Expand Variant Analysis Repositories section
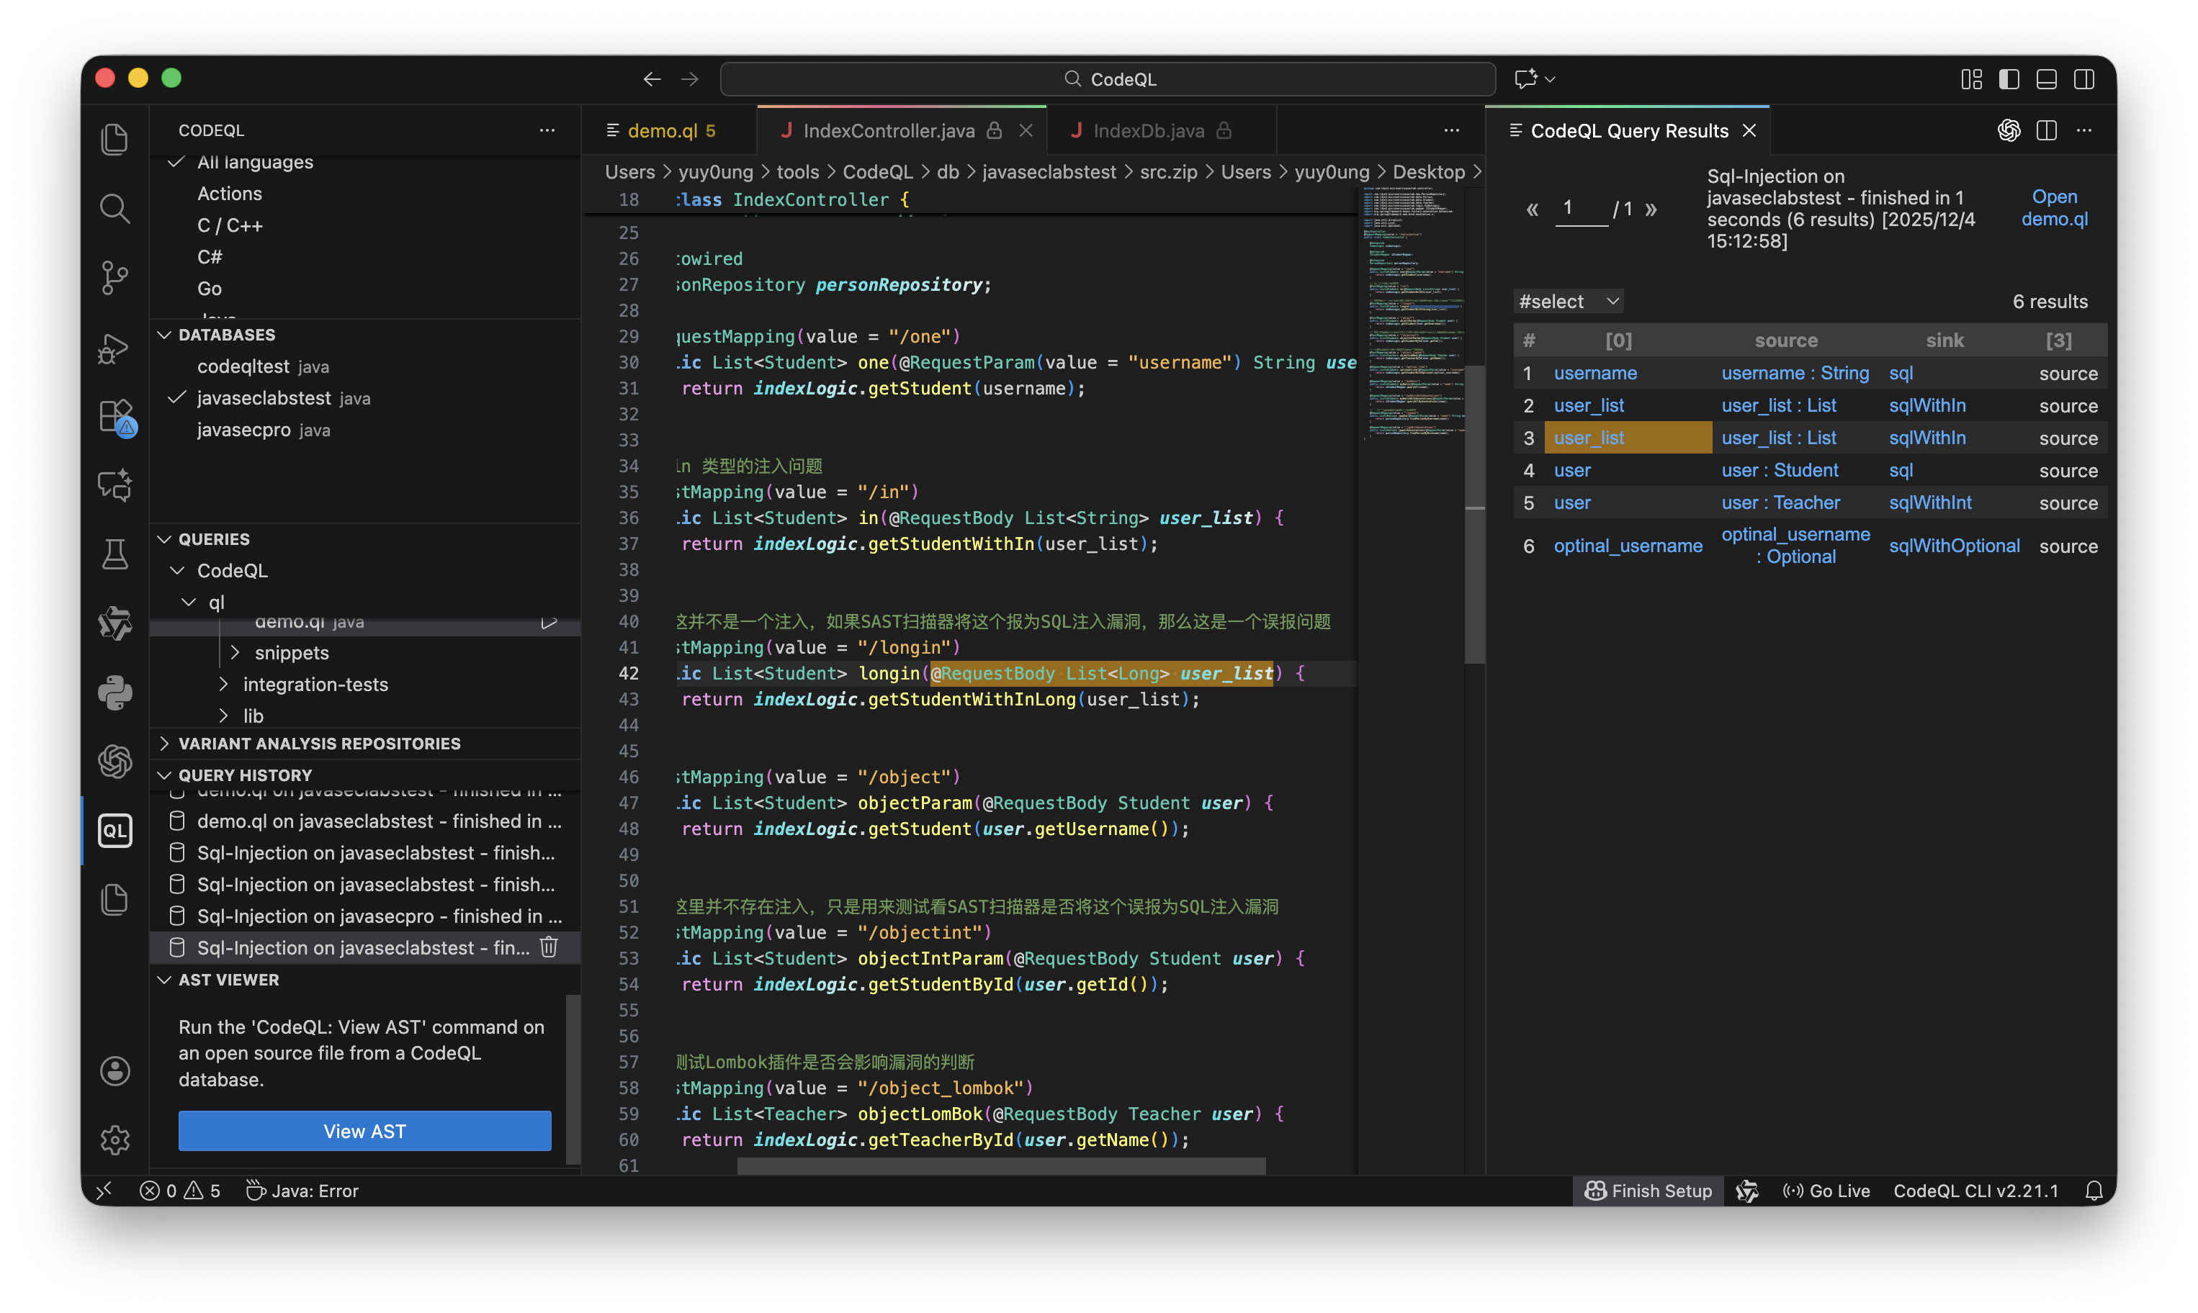2198x1313 pixels. tap(318, 743)
